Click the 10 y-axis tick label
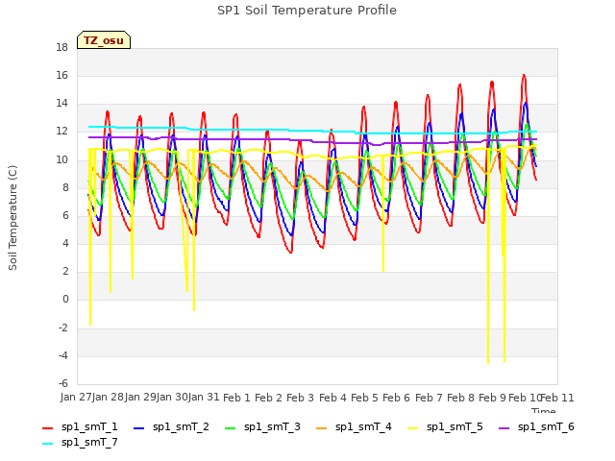615x461 pixels. pyautogui.click(x=61, y=160)
